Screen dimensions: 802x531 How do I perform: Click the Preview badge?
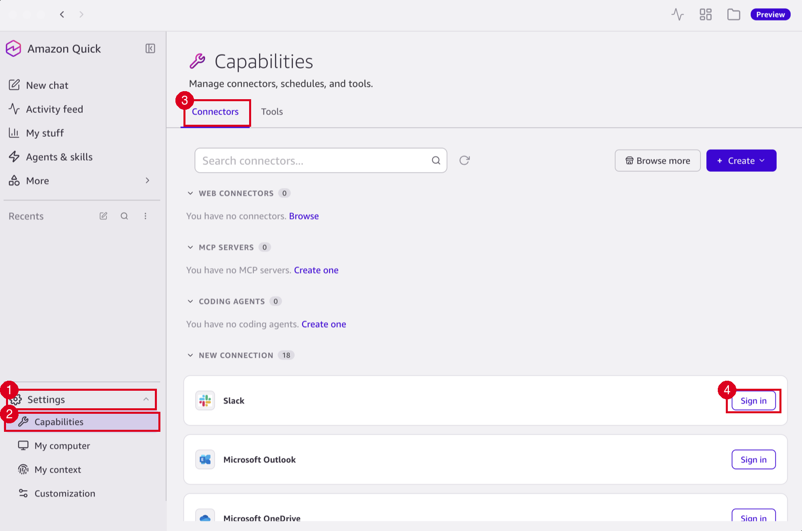coord(770,15)
